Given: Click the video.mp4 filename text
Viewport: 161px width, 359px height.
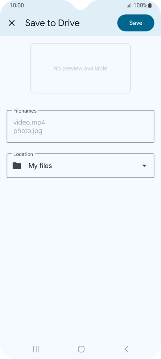Looking at the screenshot, I should (29, 122).
